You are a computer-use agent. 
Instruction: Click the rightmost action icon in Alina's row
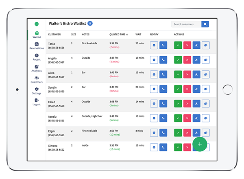pyautogui.click(x=206, y=74)
